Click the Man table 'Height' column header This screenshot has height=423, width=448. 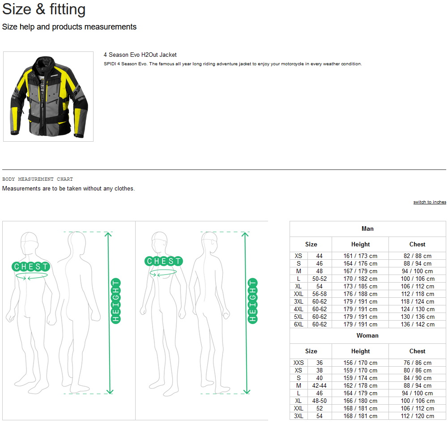click(360, 244)
